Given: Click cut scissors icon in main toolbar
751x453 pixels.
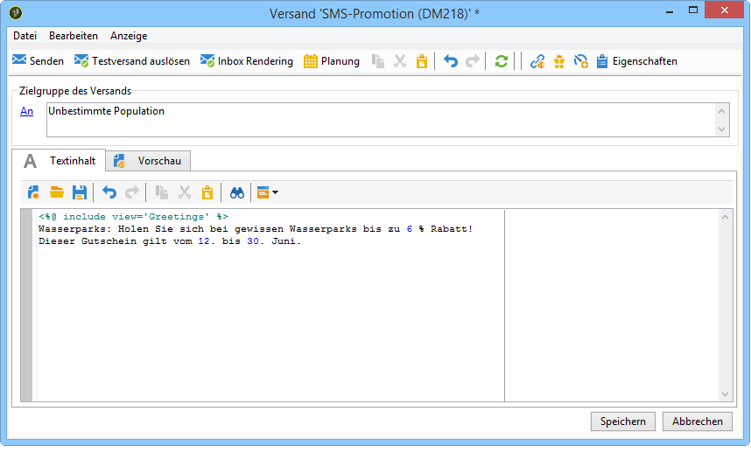Looking at the screenshot, I should tap(400, 61).
